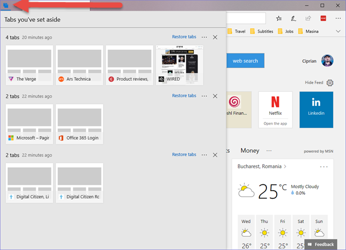Image resolution: width=346 pixels, height=250 pixels.
Task: Click the address bar field
Action: point(246,18)
